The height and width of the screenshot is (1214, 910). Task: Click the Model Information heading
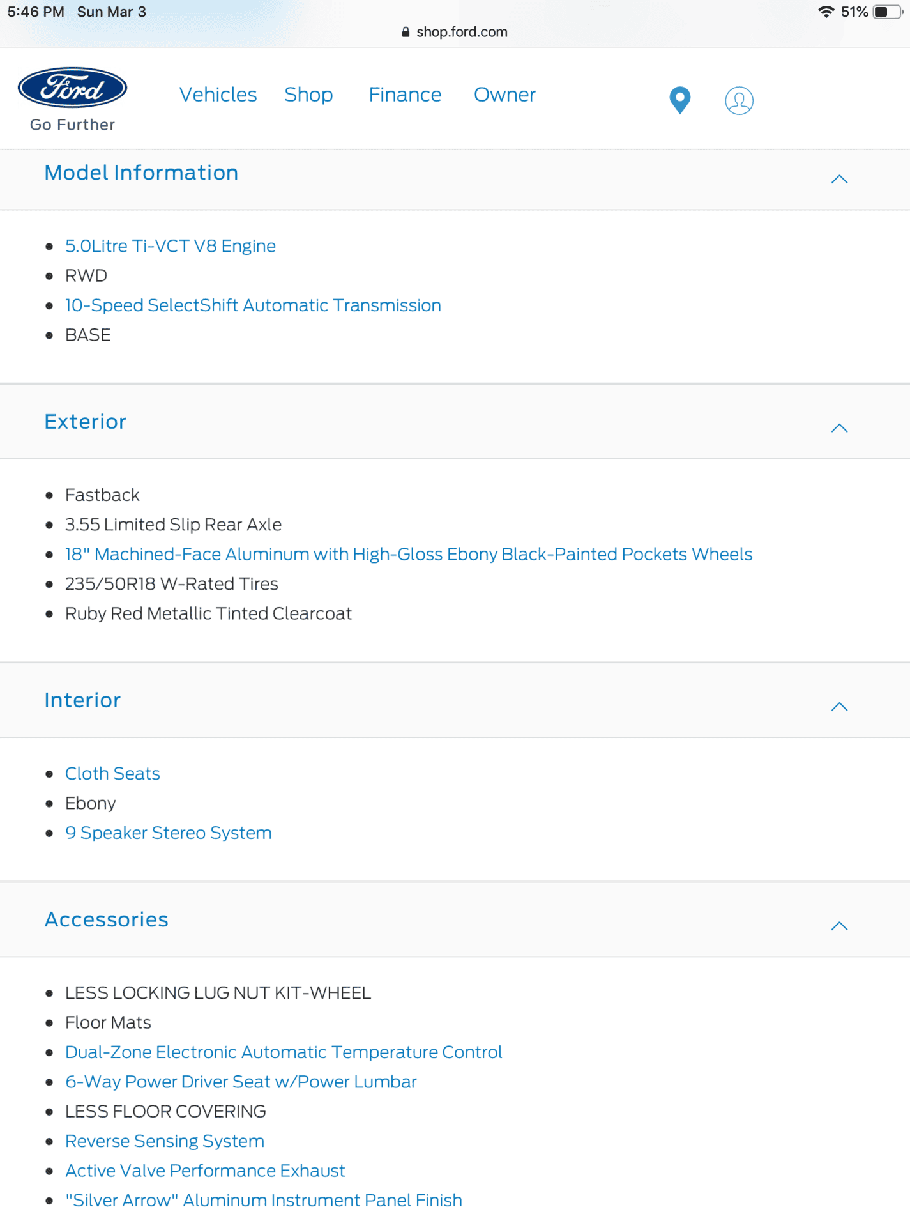point(141,173)
